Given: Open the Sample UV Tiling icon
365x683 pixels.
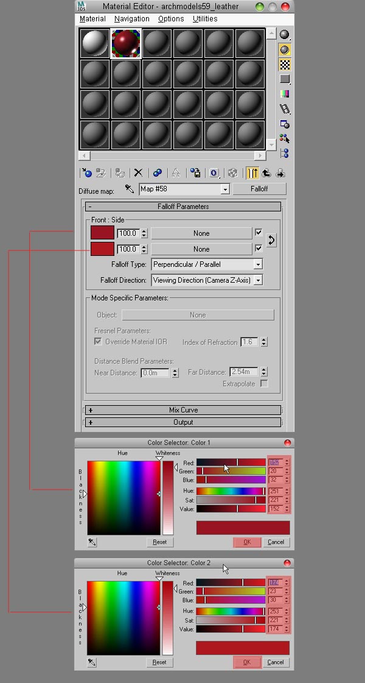Looking at the screenshot, I should click(x=285, y=79).
